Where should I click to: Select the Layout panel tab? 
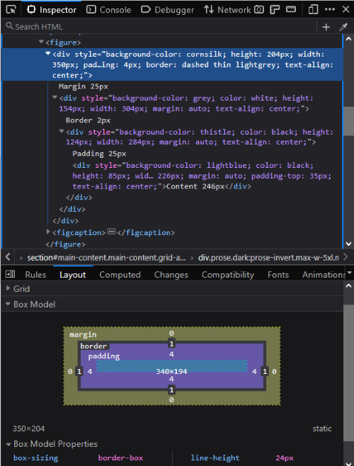click(x=72, y=275)
